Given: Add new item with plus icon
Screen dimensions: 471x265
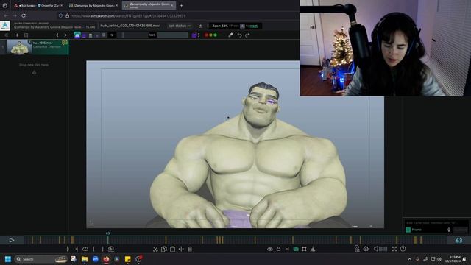Looking at the screenshot, I should pos(17,35).
